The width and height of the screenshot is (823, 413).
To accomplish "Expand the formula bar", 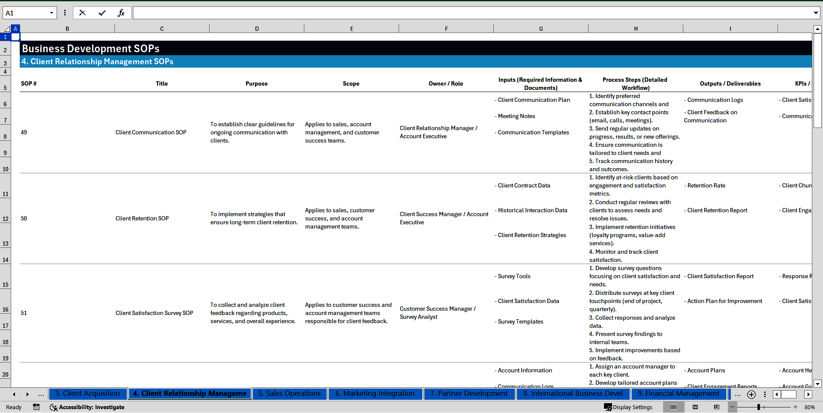I will pyautogui.click(x=815, y=13).
